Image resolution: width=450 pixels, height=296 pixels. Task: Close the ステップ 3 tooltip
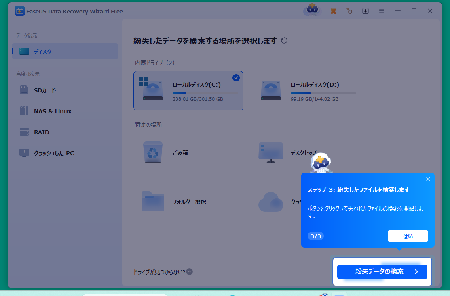[428, 179]
